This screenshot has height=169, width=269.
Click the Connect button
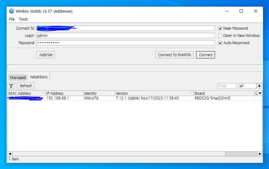click(206, 55)
